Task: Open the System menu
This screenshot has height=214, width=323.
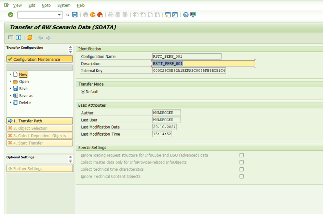Action: [64, 5]
